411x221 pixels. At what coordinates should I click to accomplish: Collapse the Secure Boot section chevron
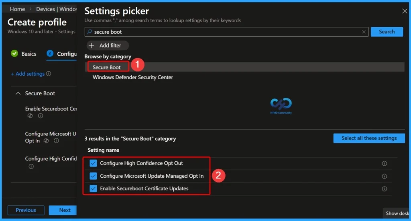(18, 93)
